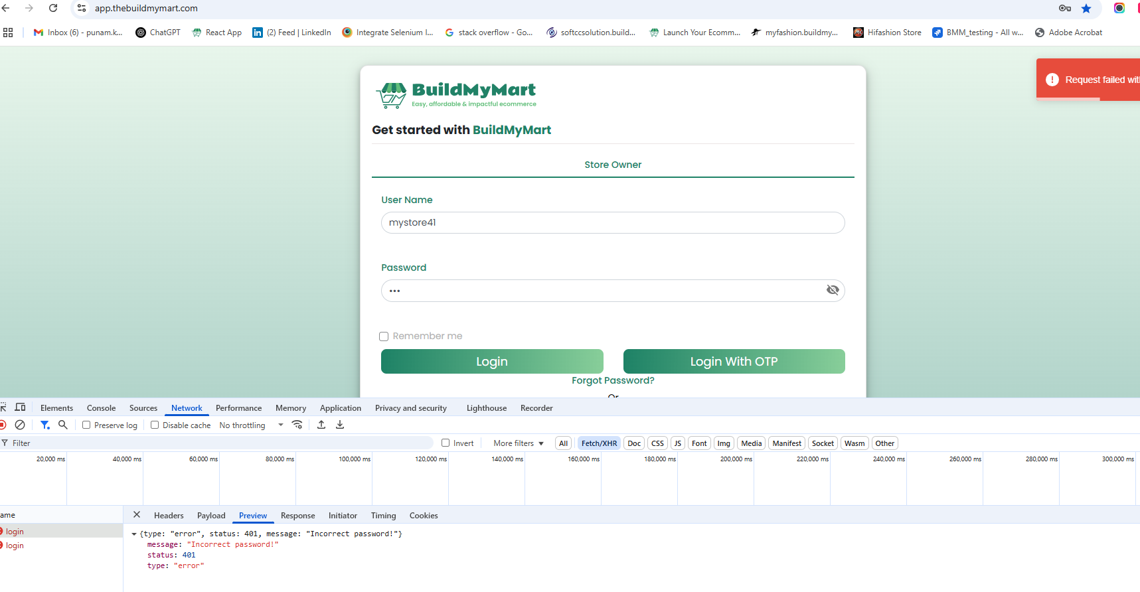This screenshot has width=1140, height=592.
Task: Filter requests by Img type
Action: 724,443
